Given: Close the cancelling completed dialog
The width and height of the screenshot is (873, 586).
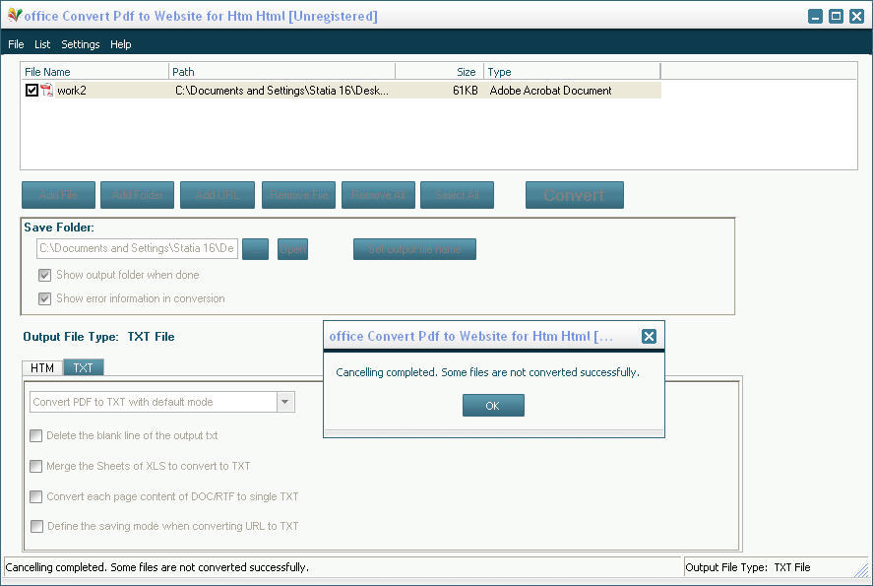Looking at the screenshot, I should (x=649, y=336).
